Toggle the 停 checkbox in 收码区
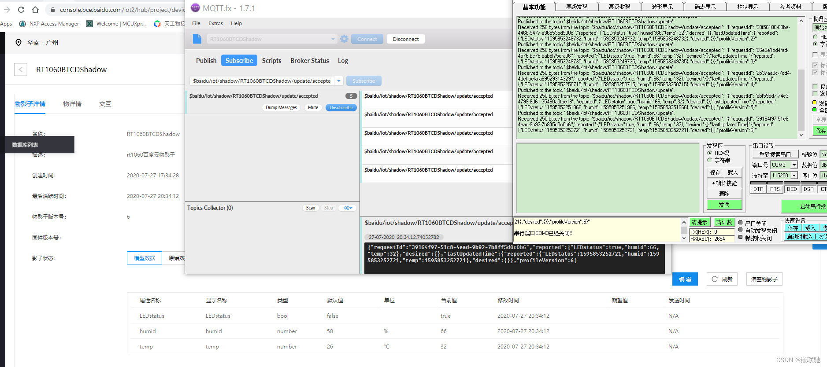 tap(815, 86)
